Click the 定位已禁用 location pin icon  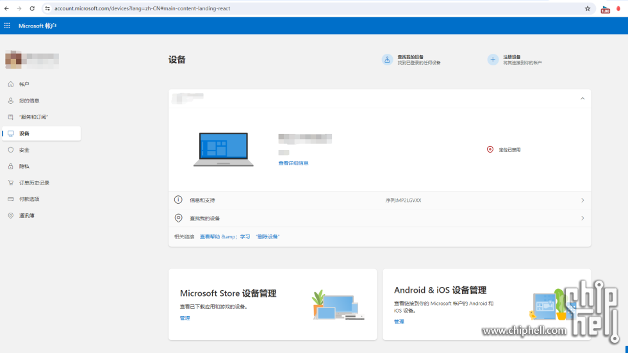pyautogui.click(x=490, y=149)
